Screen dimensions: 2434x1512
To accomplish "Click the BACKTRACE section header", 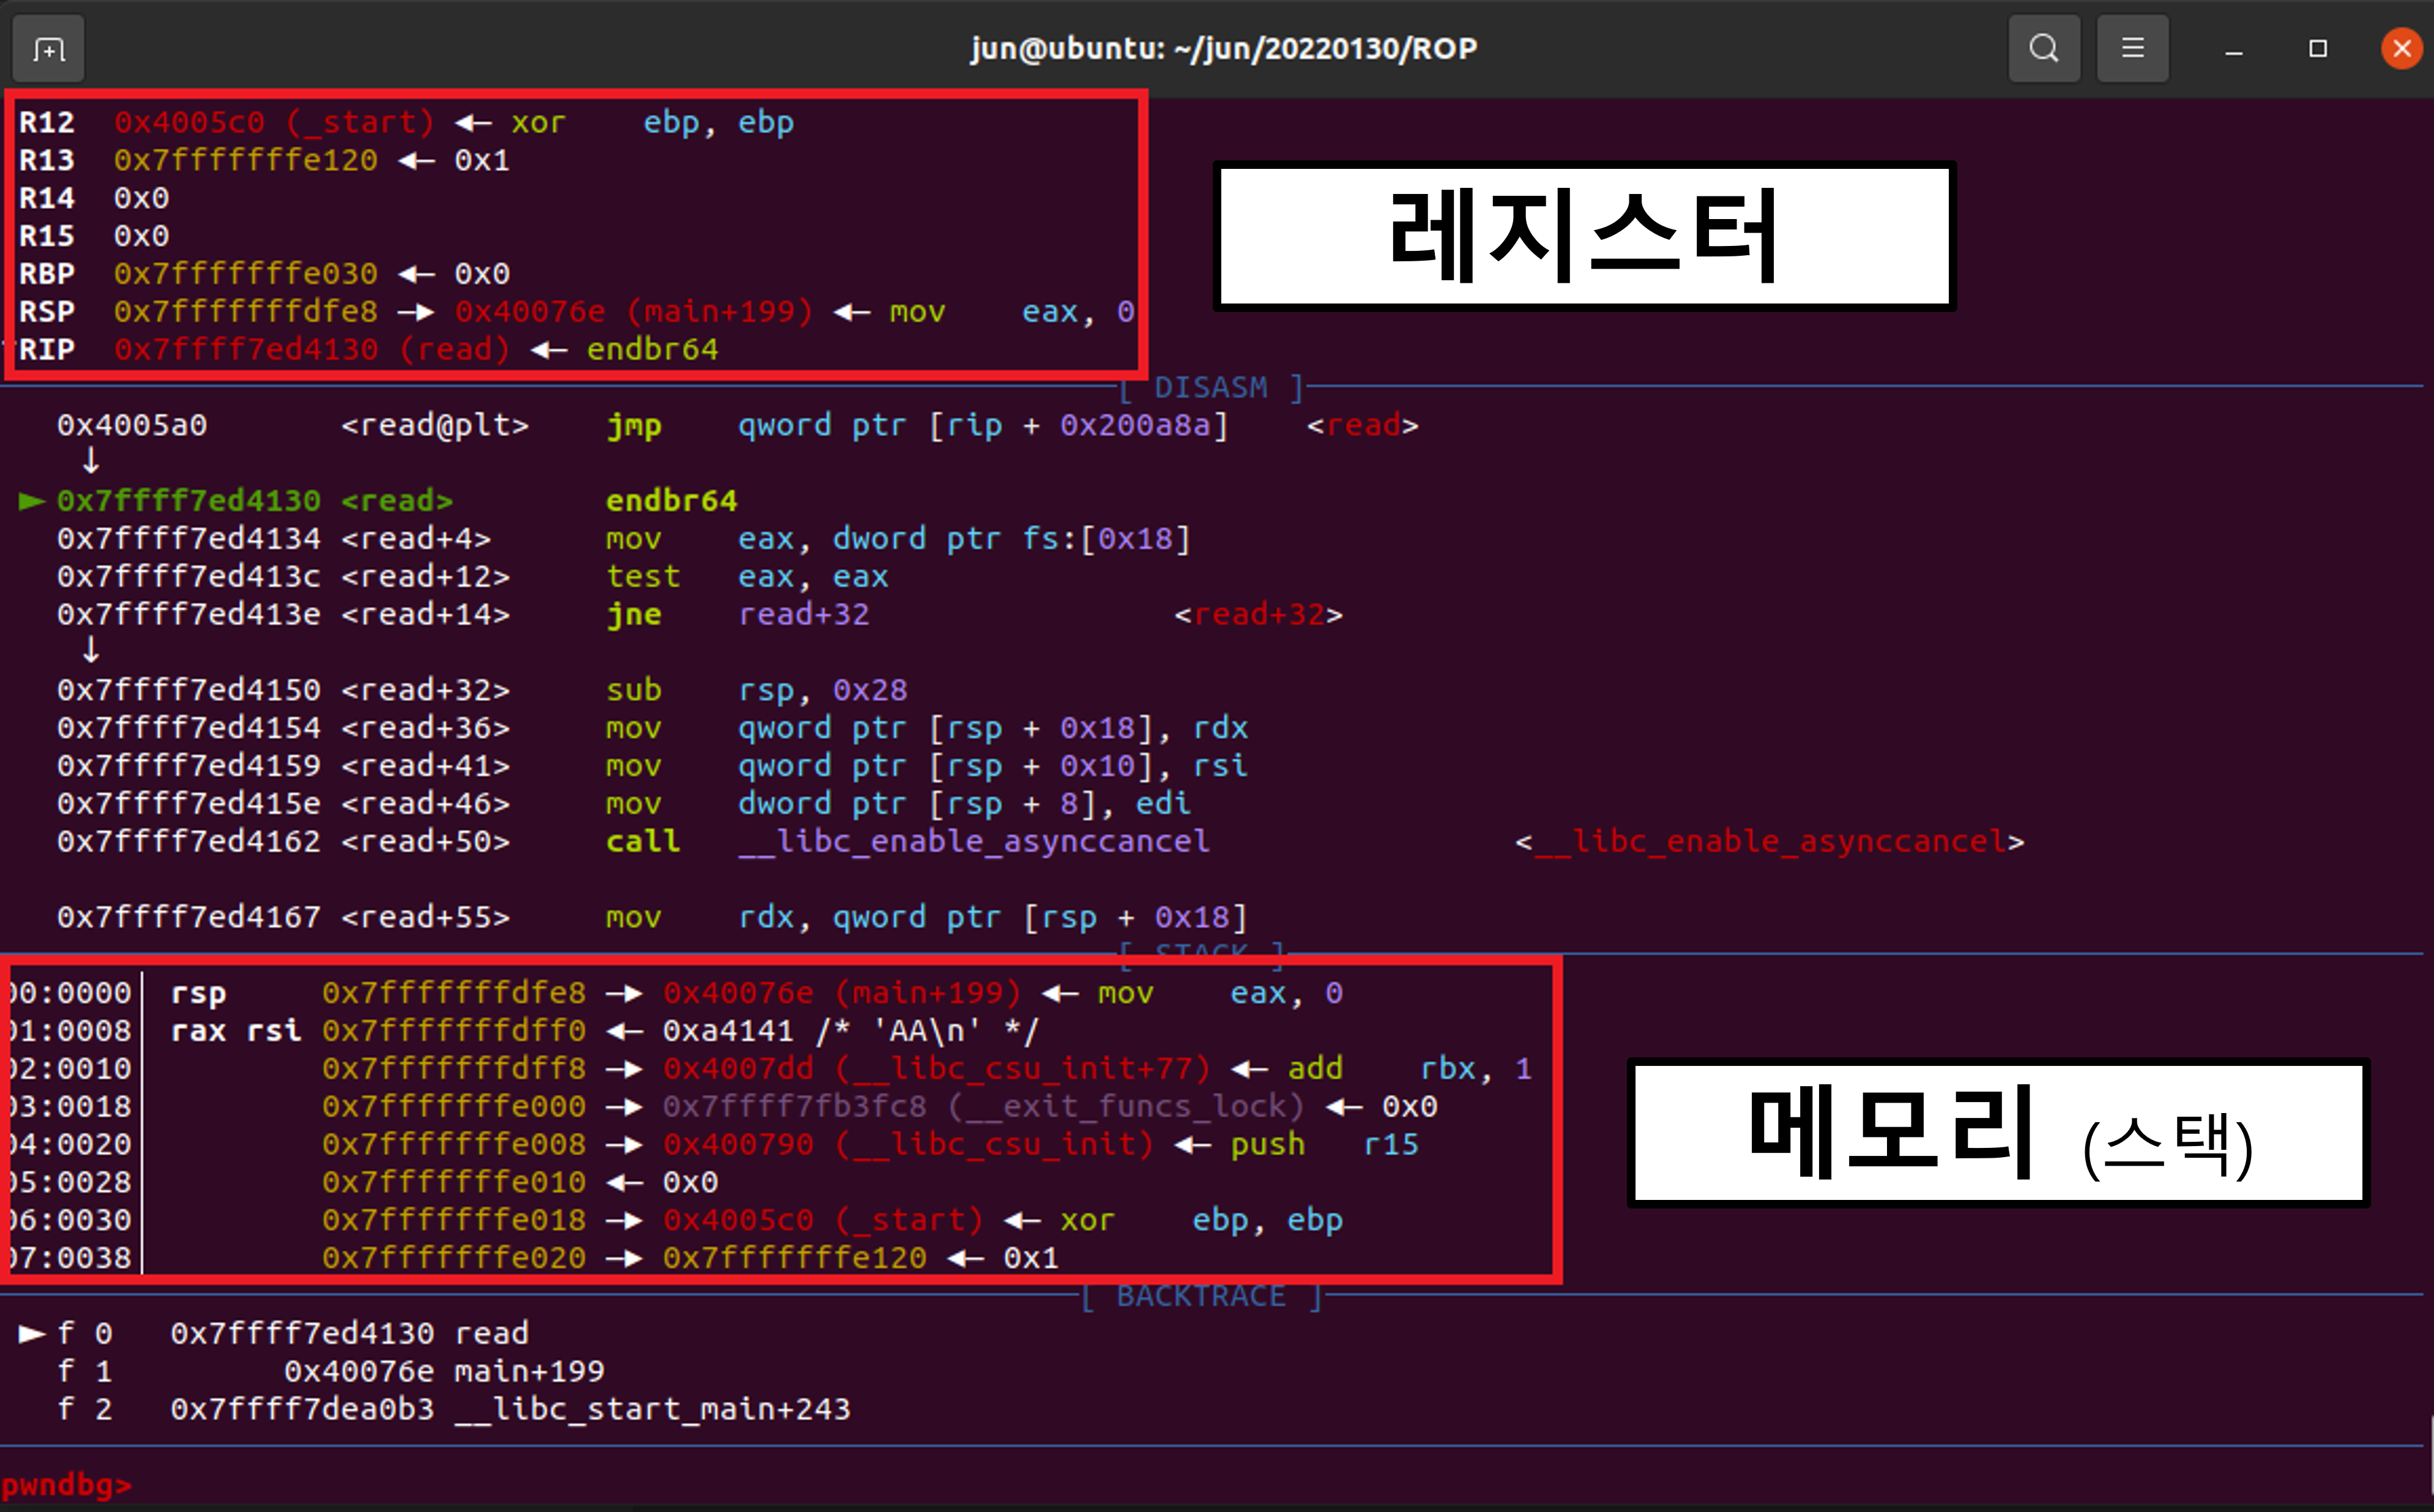I will (1200, 1296).
